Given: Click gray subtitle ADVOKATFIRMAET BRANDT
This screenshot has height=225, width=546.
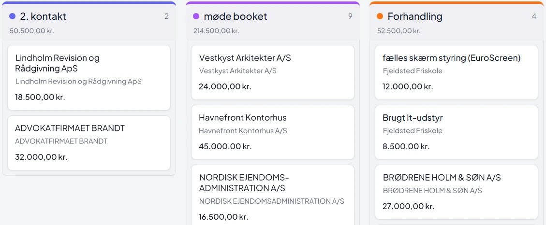Looking at the screenshot, I should point(61,141).
